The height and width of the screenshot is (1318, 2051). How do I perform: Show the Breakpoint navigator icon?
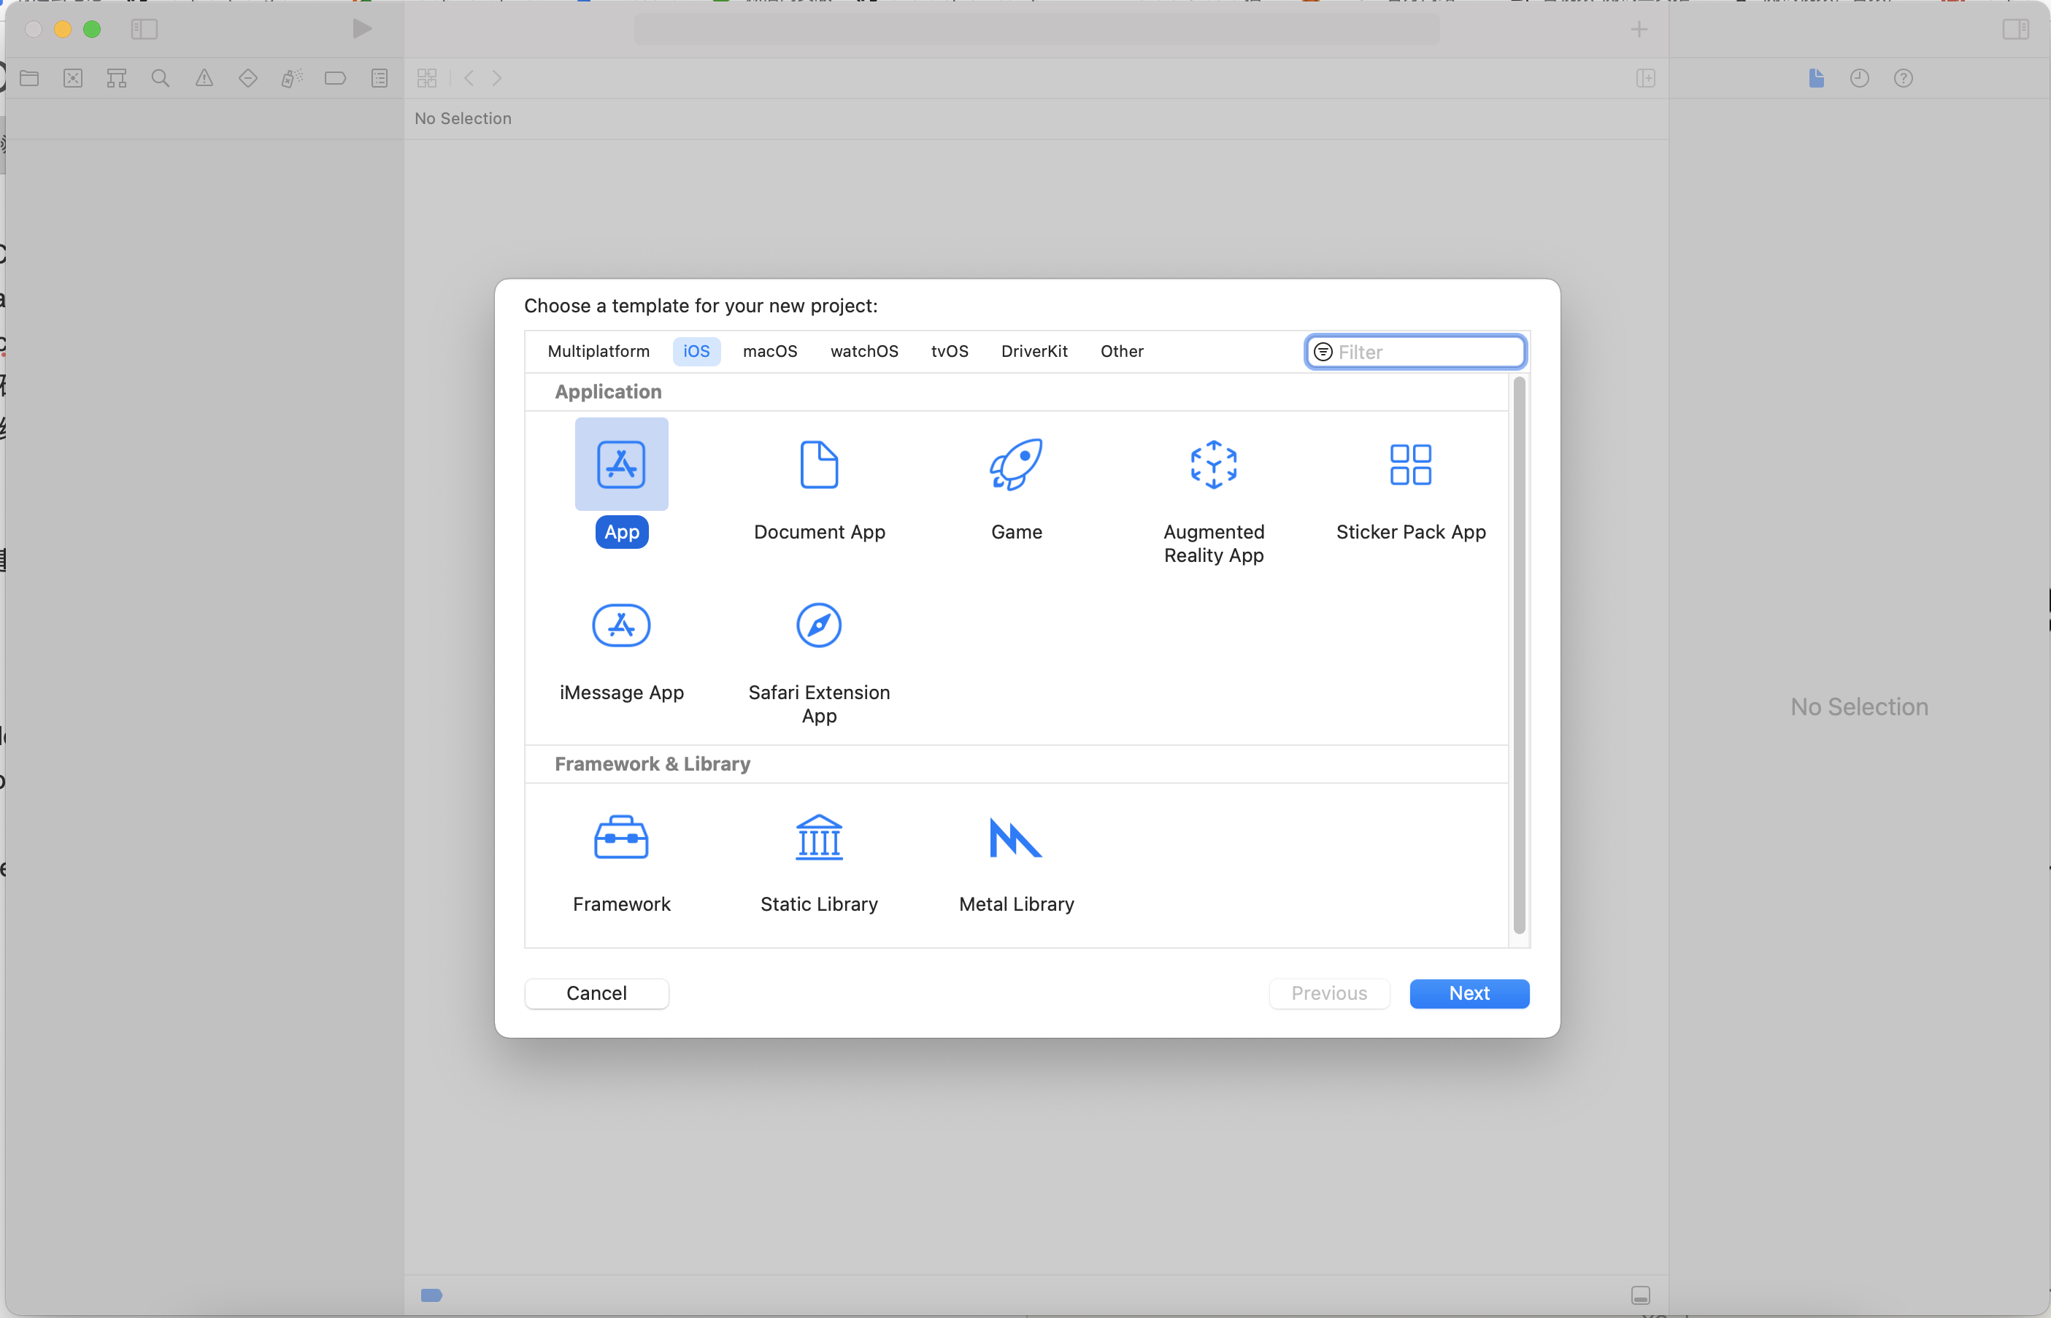(335, 78)
